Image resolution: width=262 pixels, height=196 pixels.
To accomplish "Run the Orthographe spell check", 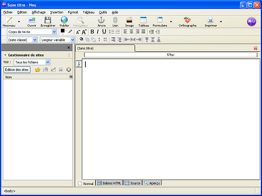I will click(187, 20).
